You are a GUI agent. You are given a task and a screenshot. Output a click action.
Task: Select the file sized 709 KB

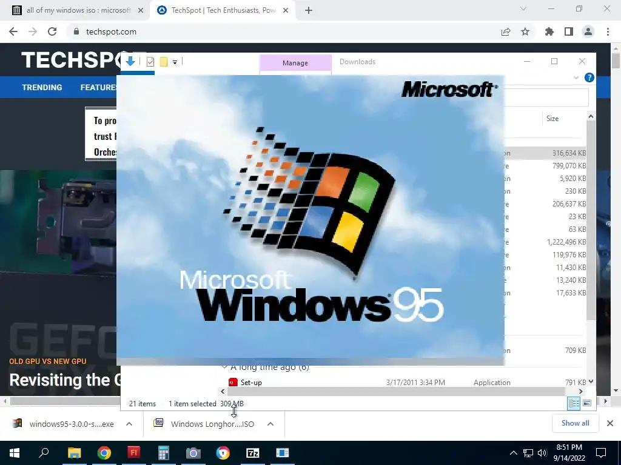(x=545, y=351)
